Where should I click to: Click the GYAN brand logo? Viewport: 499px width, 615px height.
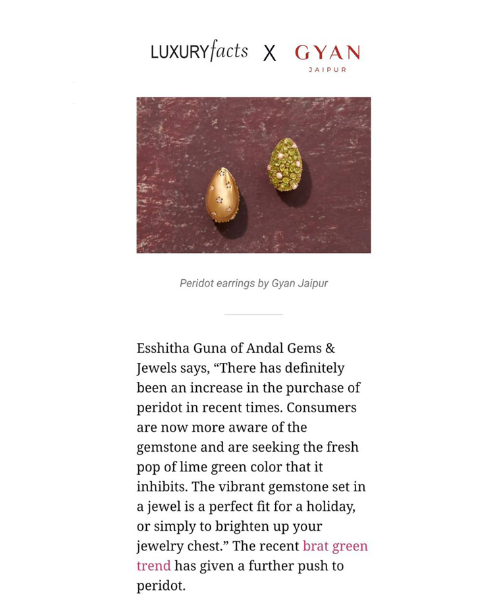[x=327, y=53]
